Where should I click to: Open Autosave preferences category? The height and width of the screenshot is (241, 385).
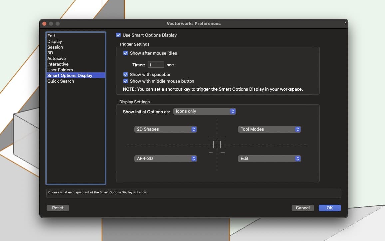[76, 58]
